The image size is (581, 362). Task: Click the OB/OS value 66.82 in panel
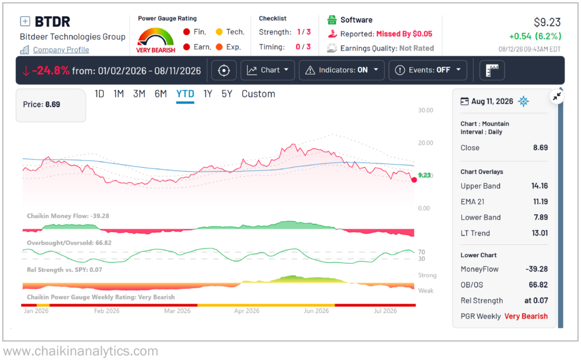click(x=538, y=284)
